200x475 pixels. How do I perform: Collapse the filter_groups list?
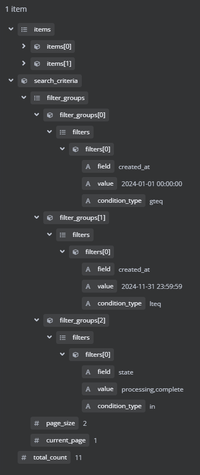(24, 97)
